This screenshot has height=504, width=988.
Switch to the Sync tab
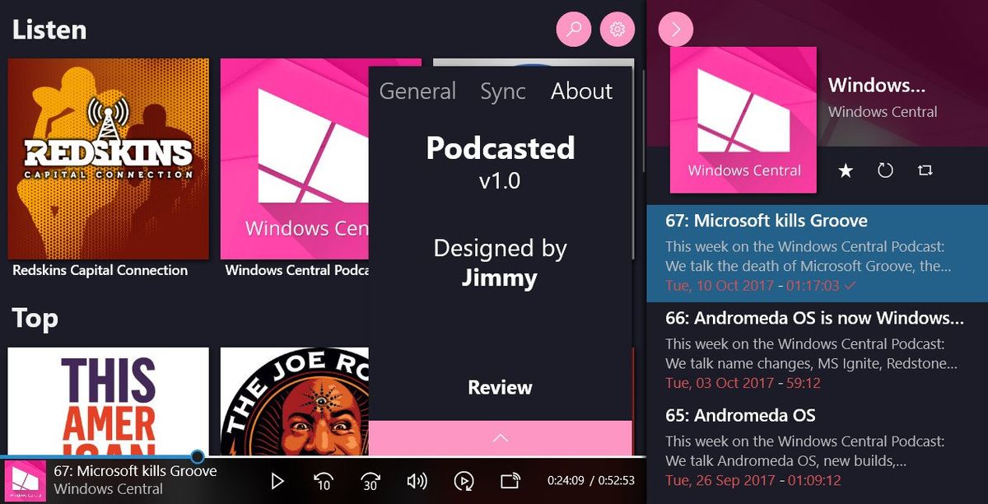tap(502, 91)
